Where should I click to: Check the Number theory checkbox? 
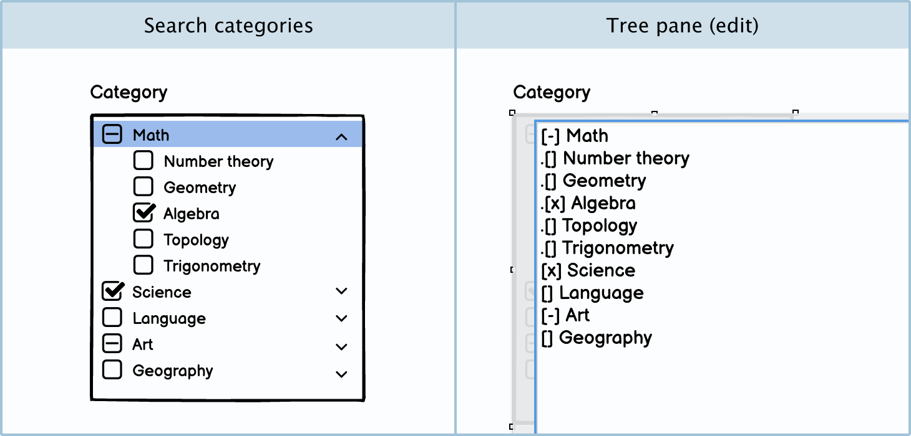point(144,161)
